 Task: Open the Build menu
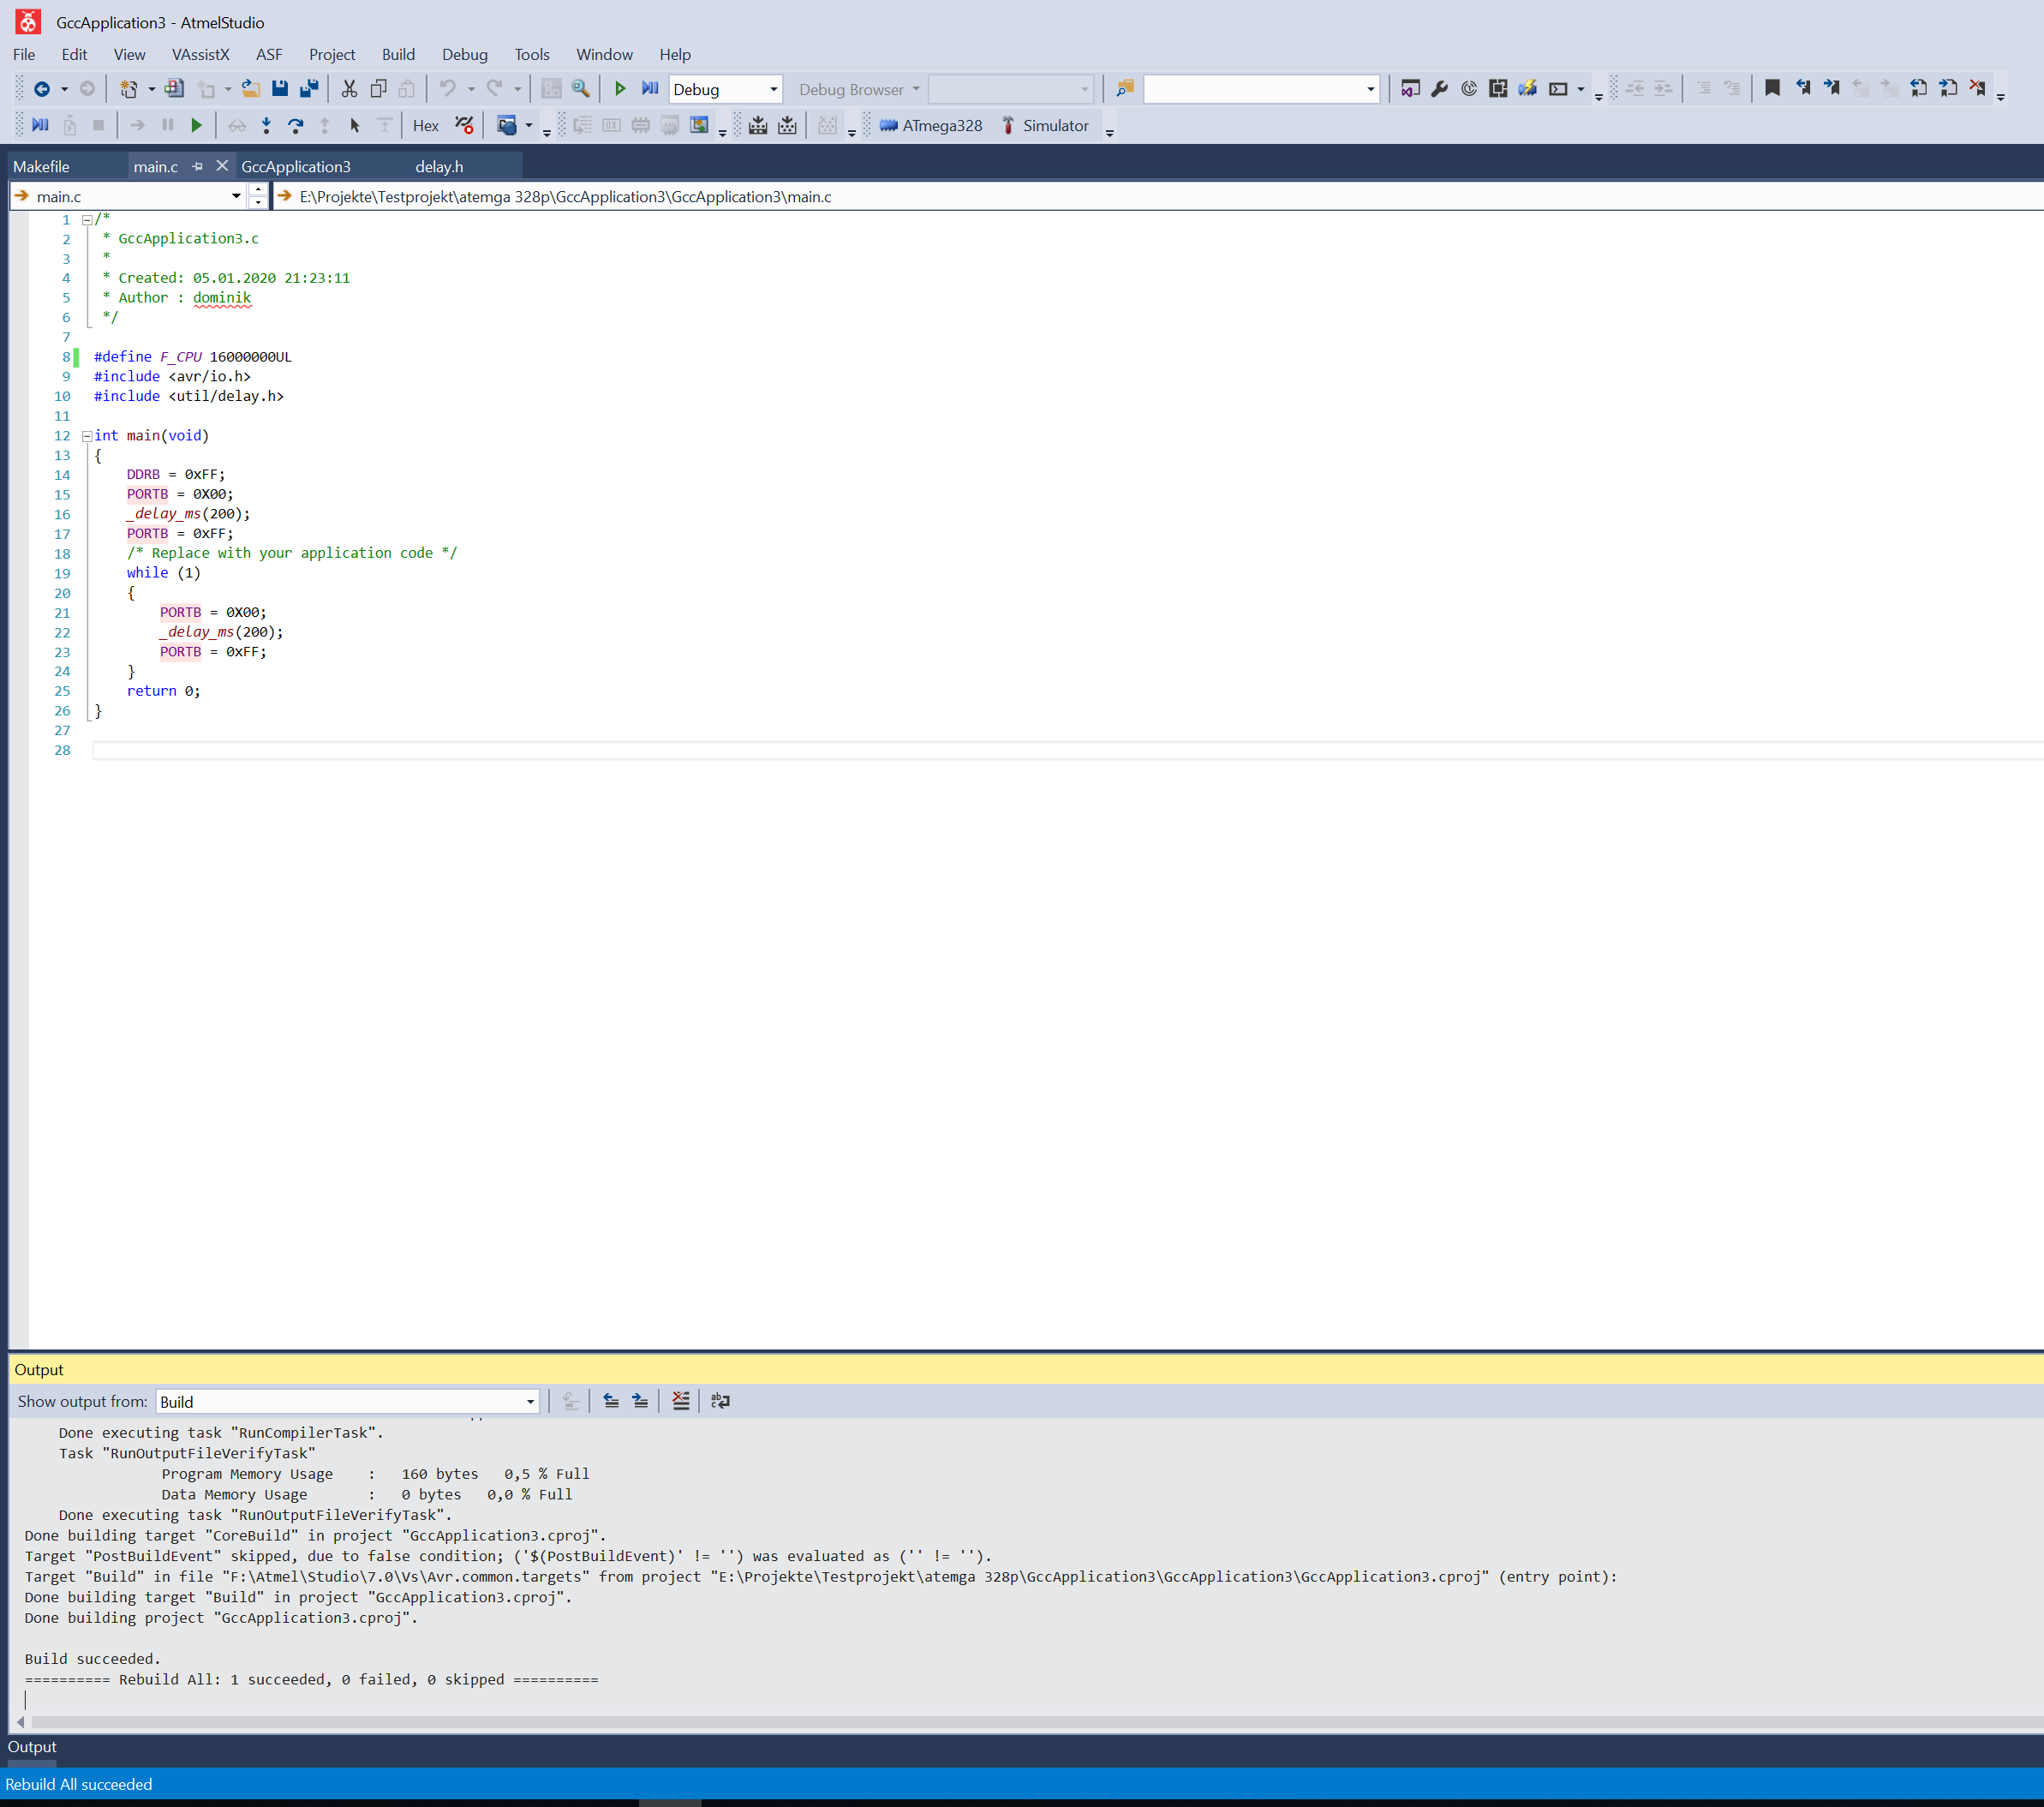pos(398,54)
